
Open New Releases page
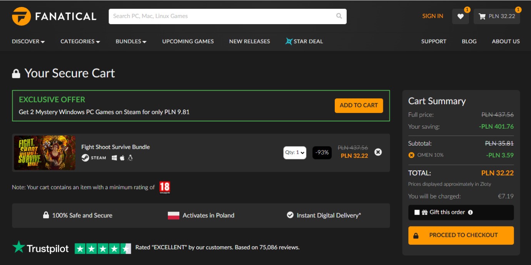tap(249, 41)
